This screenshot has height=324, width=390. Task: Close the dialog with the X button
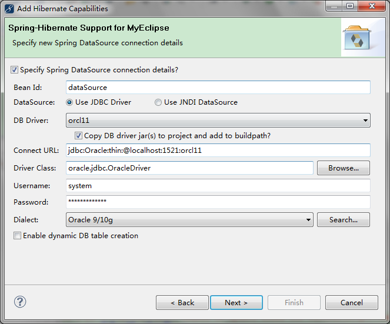click(372, 6)
